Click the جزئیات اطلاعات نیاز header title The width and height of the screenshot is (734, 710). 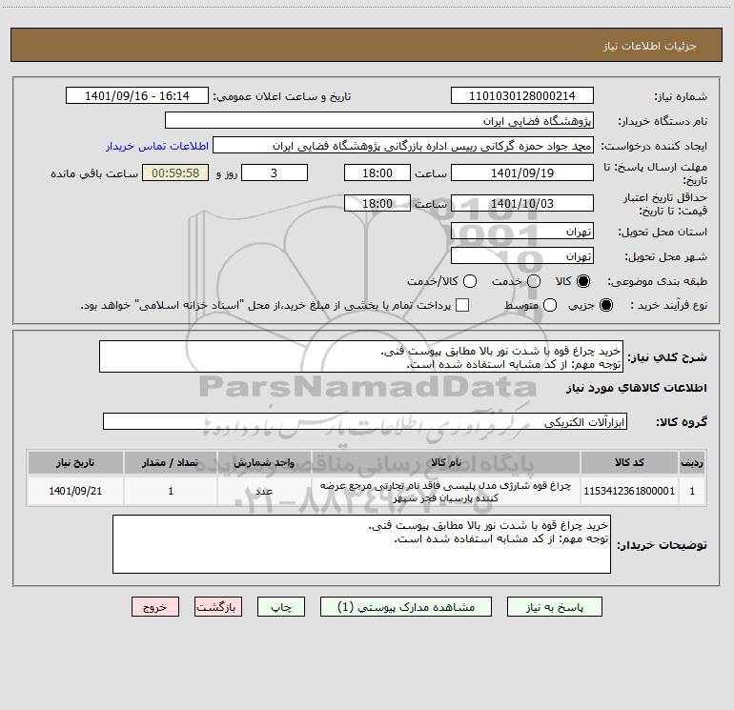click(649, 46)
